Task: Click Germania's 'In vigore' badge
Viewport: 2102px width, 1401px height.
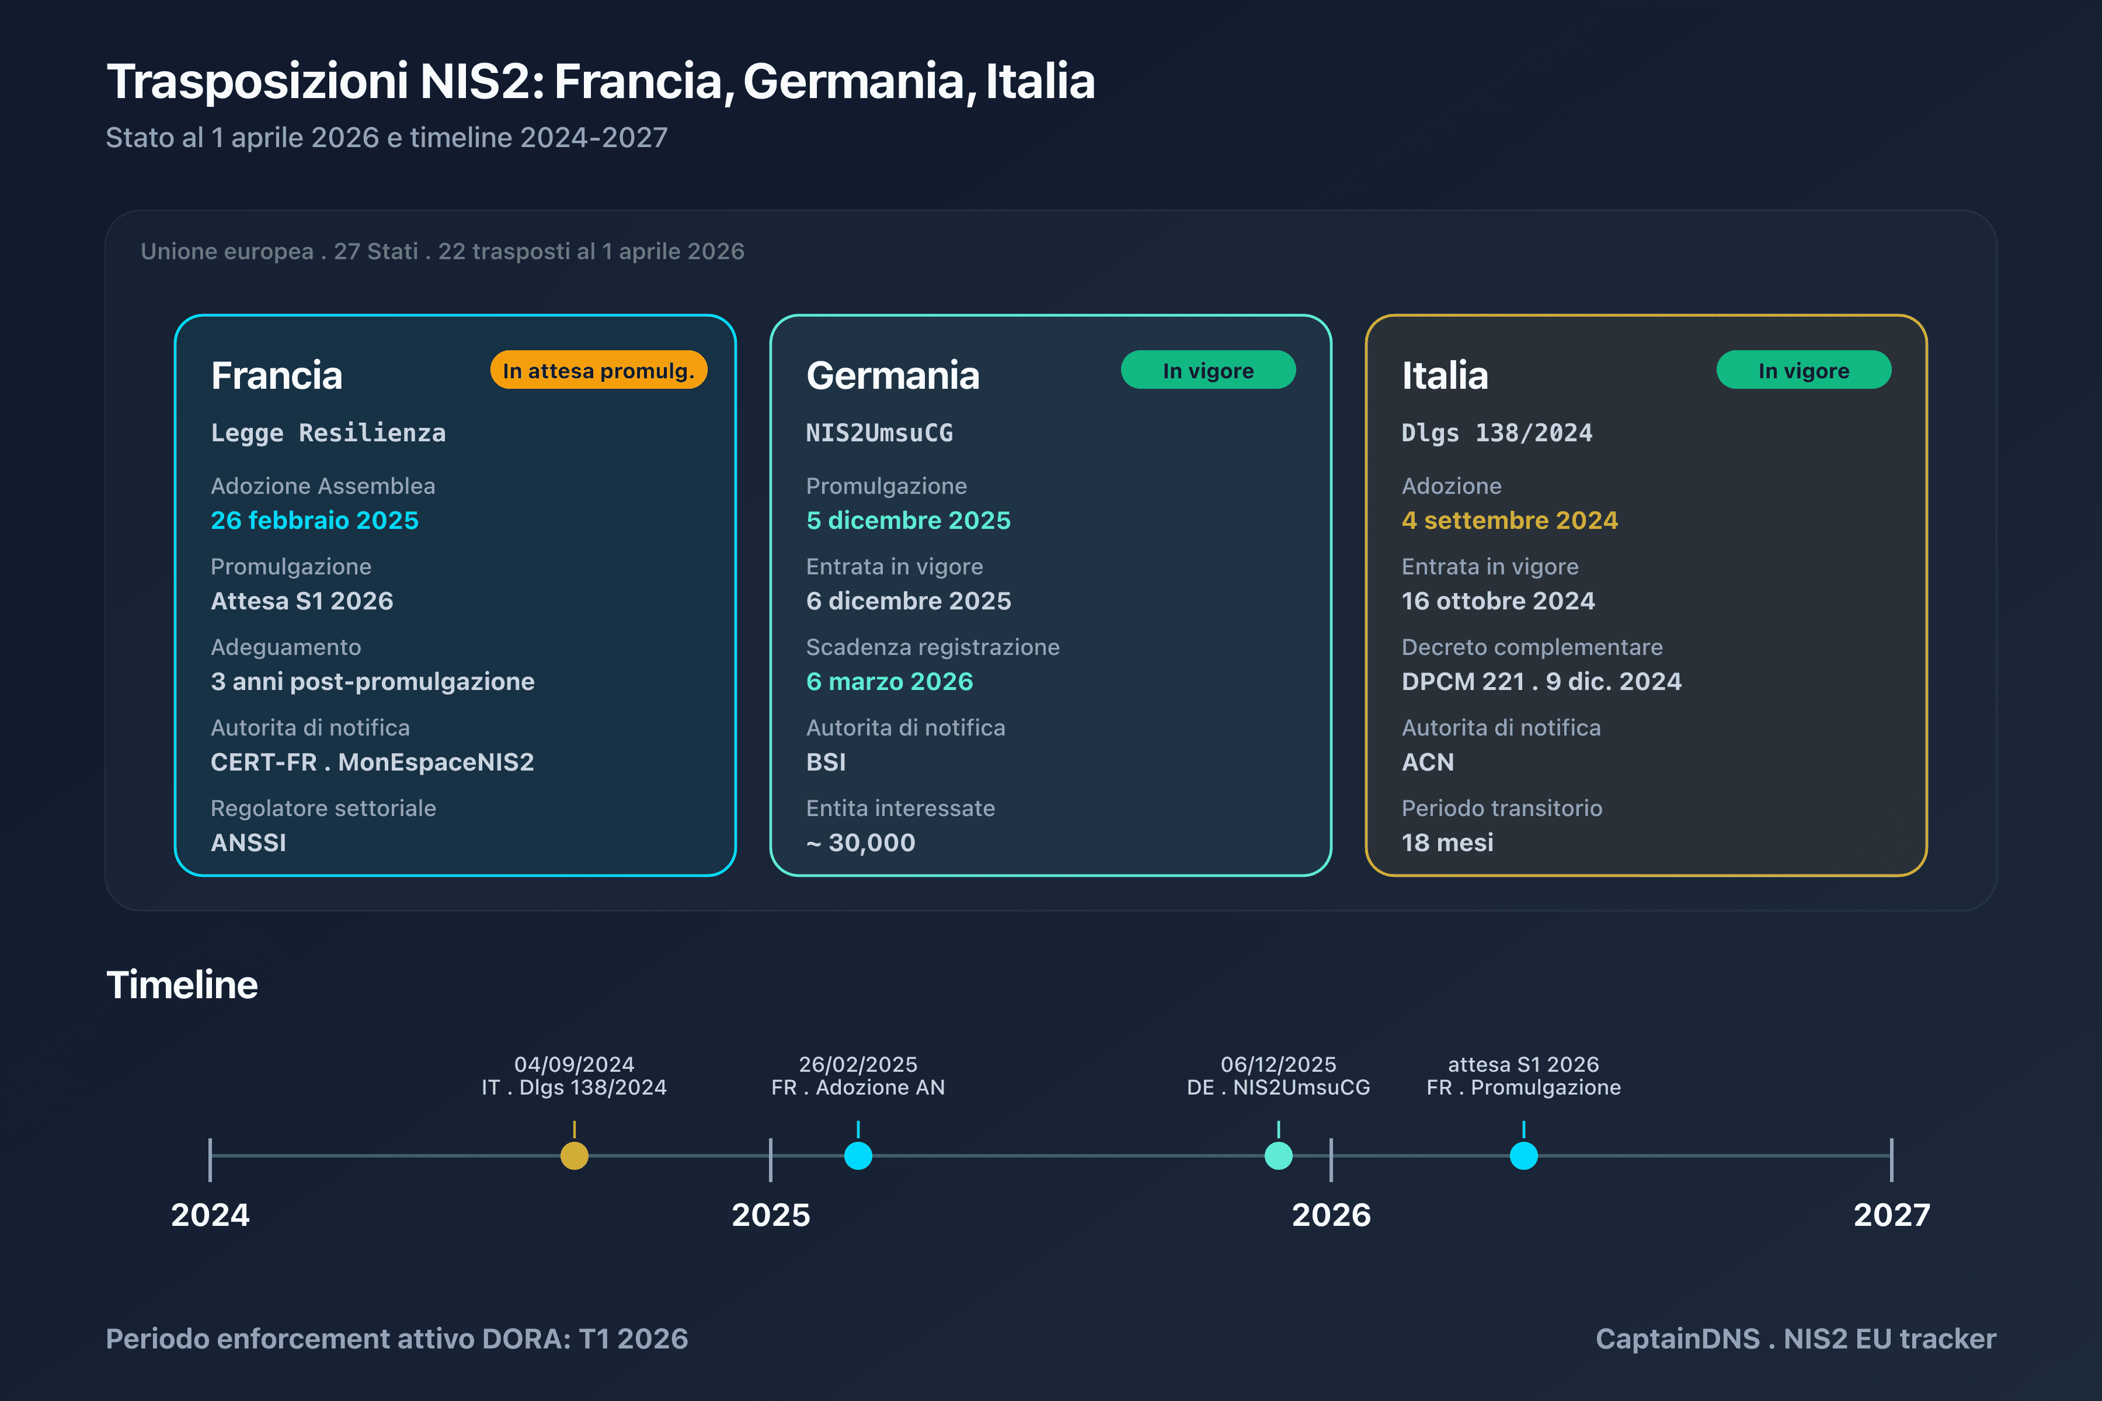Action: (x=1208, y=370)
